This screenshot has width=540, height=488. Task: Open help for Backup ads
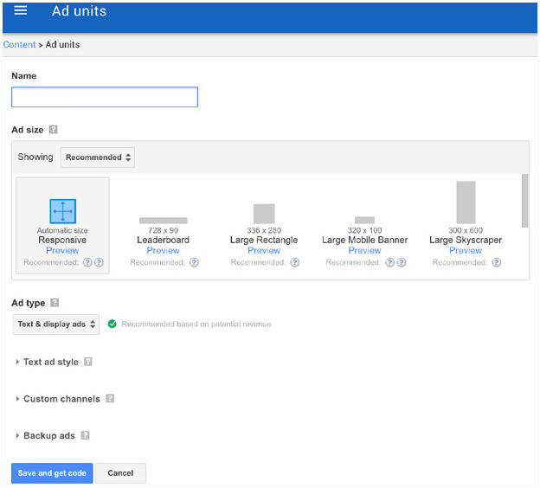85,435
